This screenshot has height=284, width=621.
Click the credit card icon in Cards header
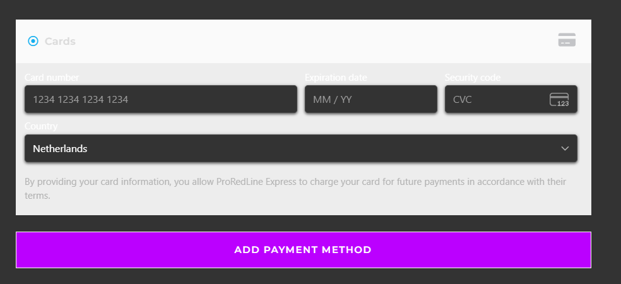pos(567,40)
